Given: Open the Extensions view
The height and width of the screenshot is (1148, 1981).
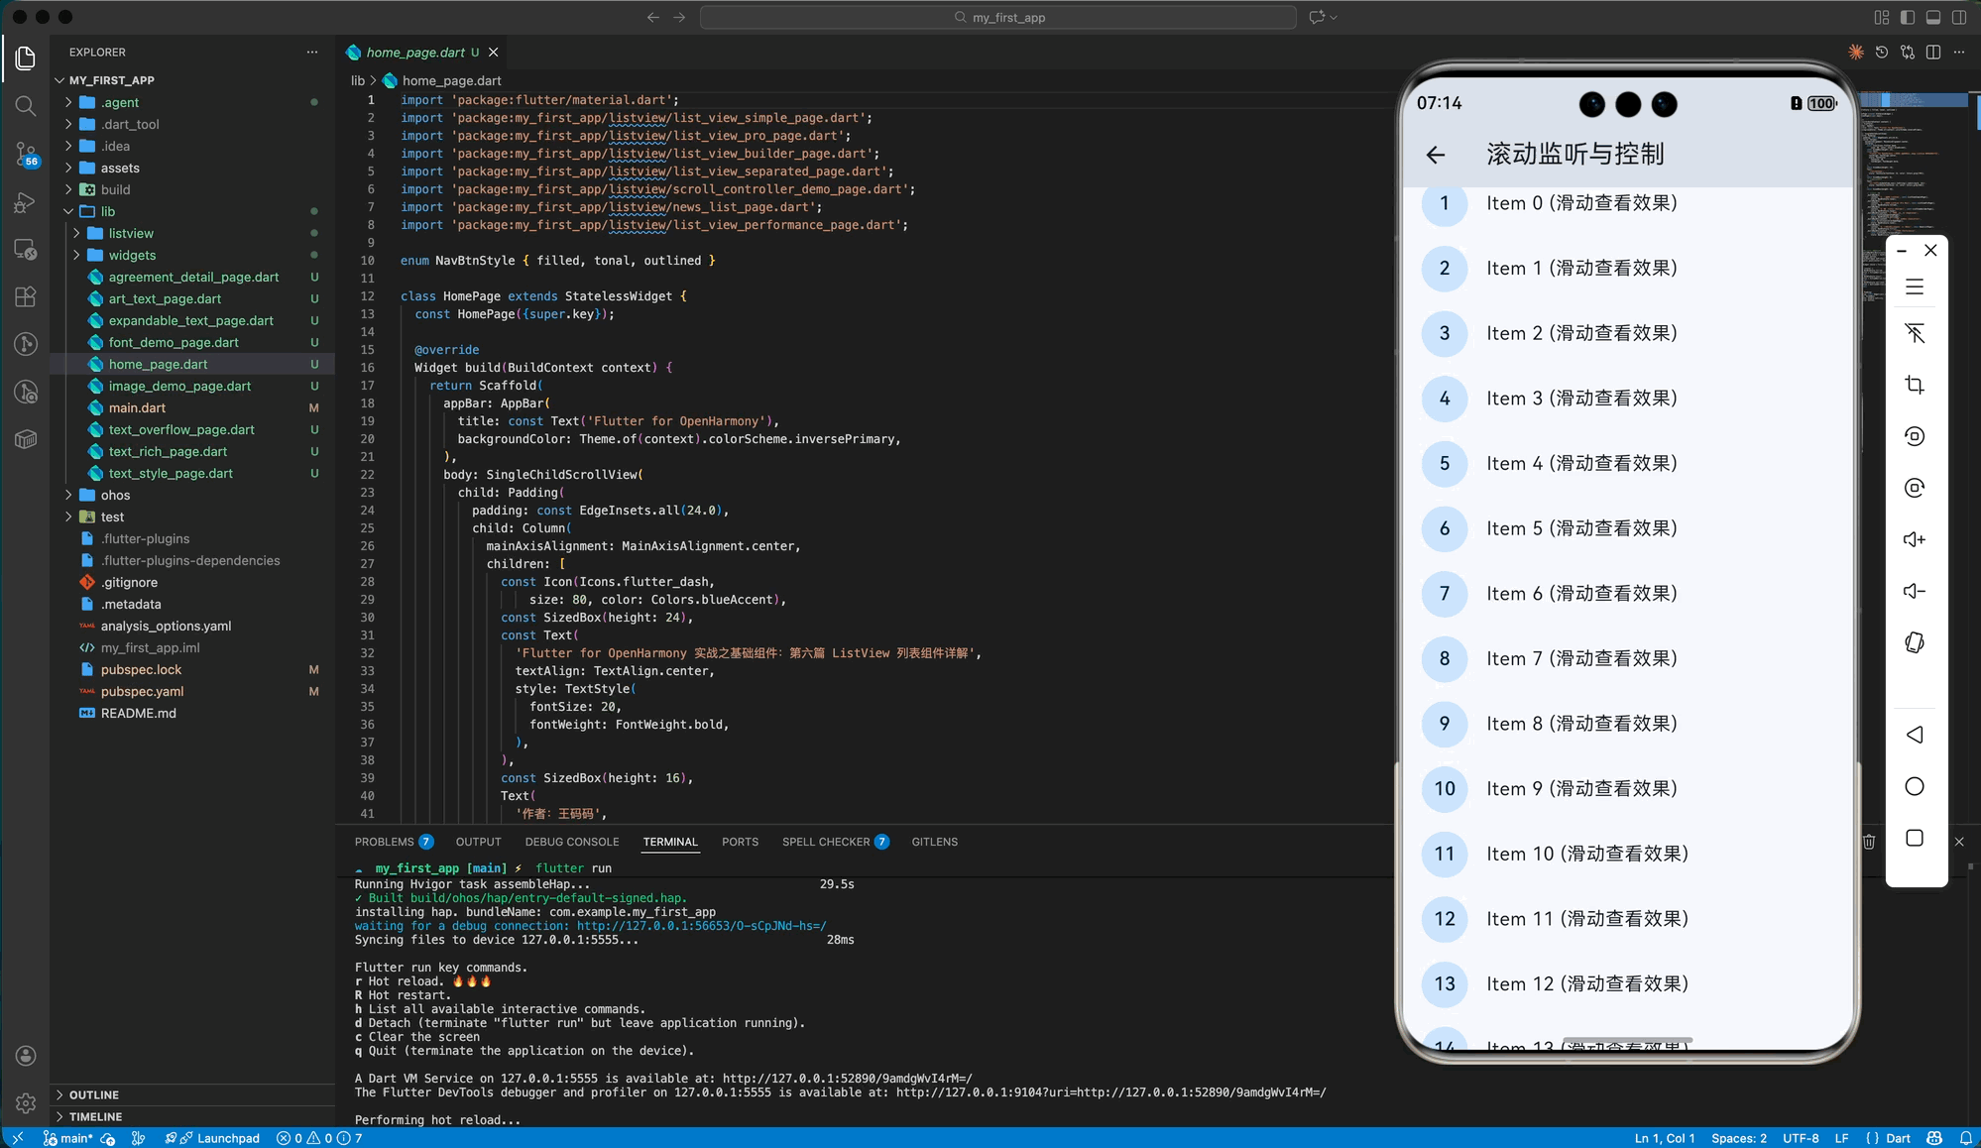Looking at the screenshot, I should (26, 296).
